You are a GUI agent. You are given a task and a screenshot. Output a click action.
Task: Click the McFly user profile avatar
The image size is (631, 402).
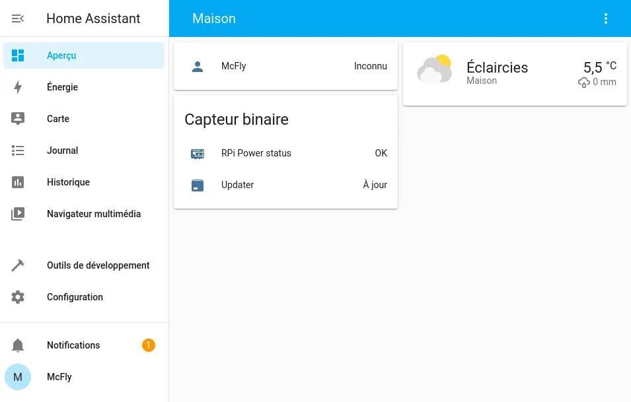click(x=18, y=377)
